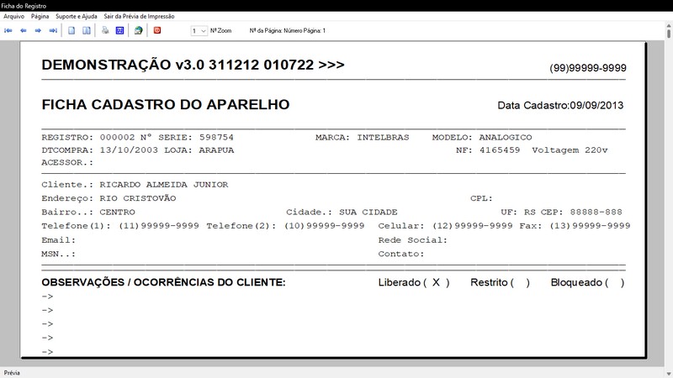Click the vertical scrollbar thumb
This screenshot has width=673, height=378.
click(669, 34)
